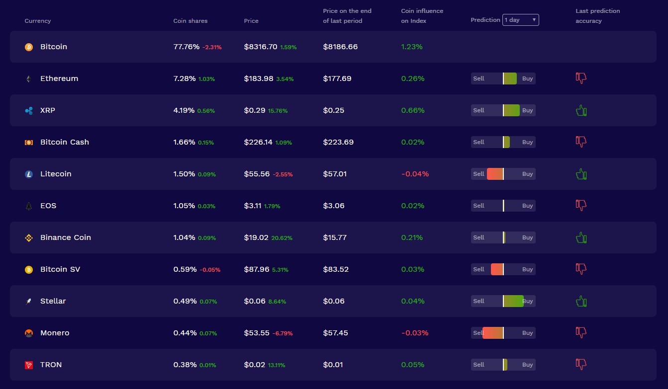Click Stellar coin share 0.49%
Screen dimensions: 668x389
[185, 301]
